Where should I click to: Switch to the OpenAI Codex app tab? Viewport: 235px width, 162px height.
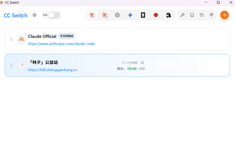point(117,15)
